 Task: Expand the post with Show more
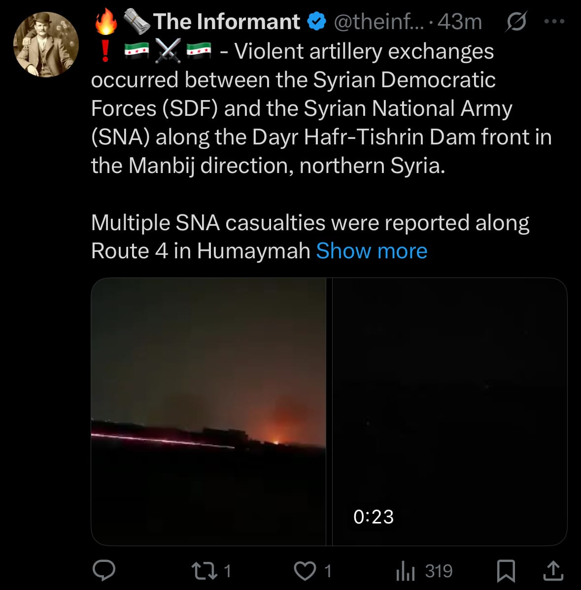[x=372, y=251]
